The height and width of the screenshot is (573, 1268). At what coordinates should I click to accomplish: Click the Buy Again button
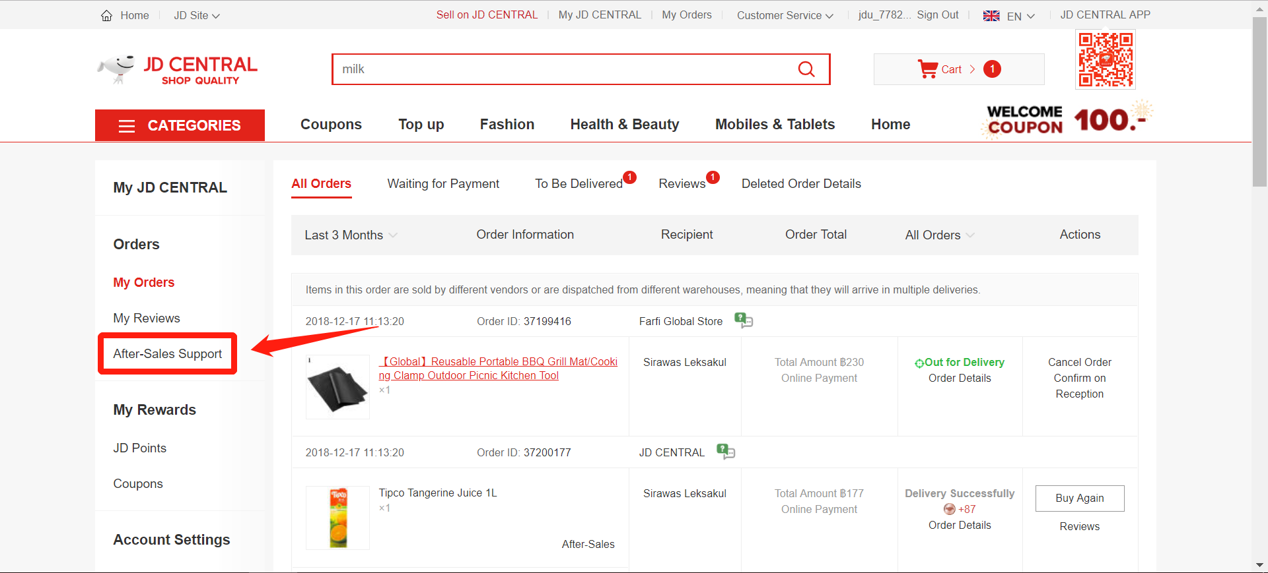1080,498
